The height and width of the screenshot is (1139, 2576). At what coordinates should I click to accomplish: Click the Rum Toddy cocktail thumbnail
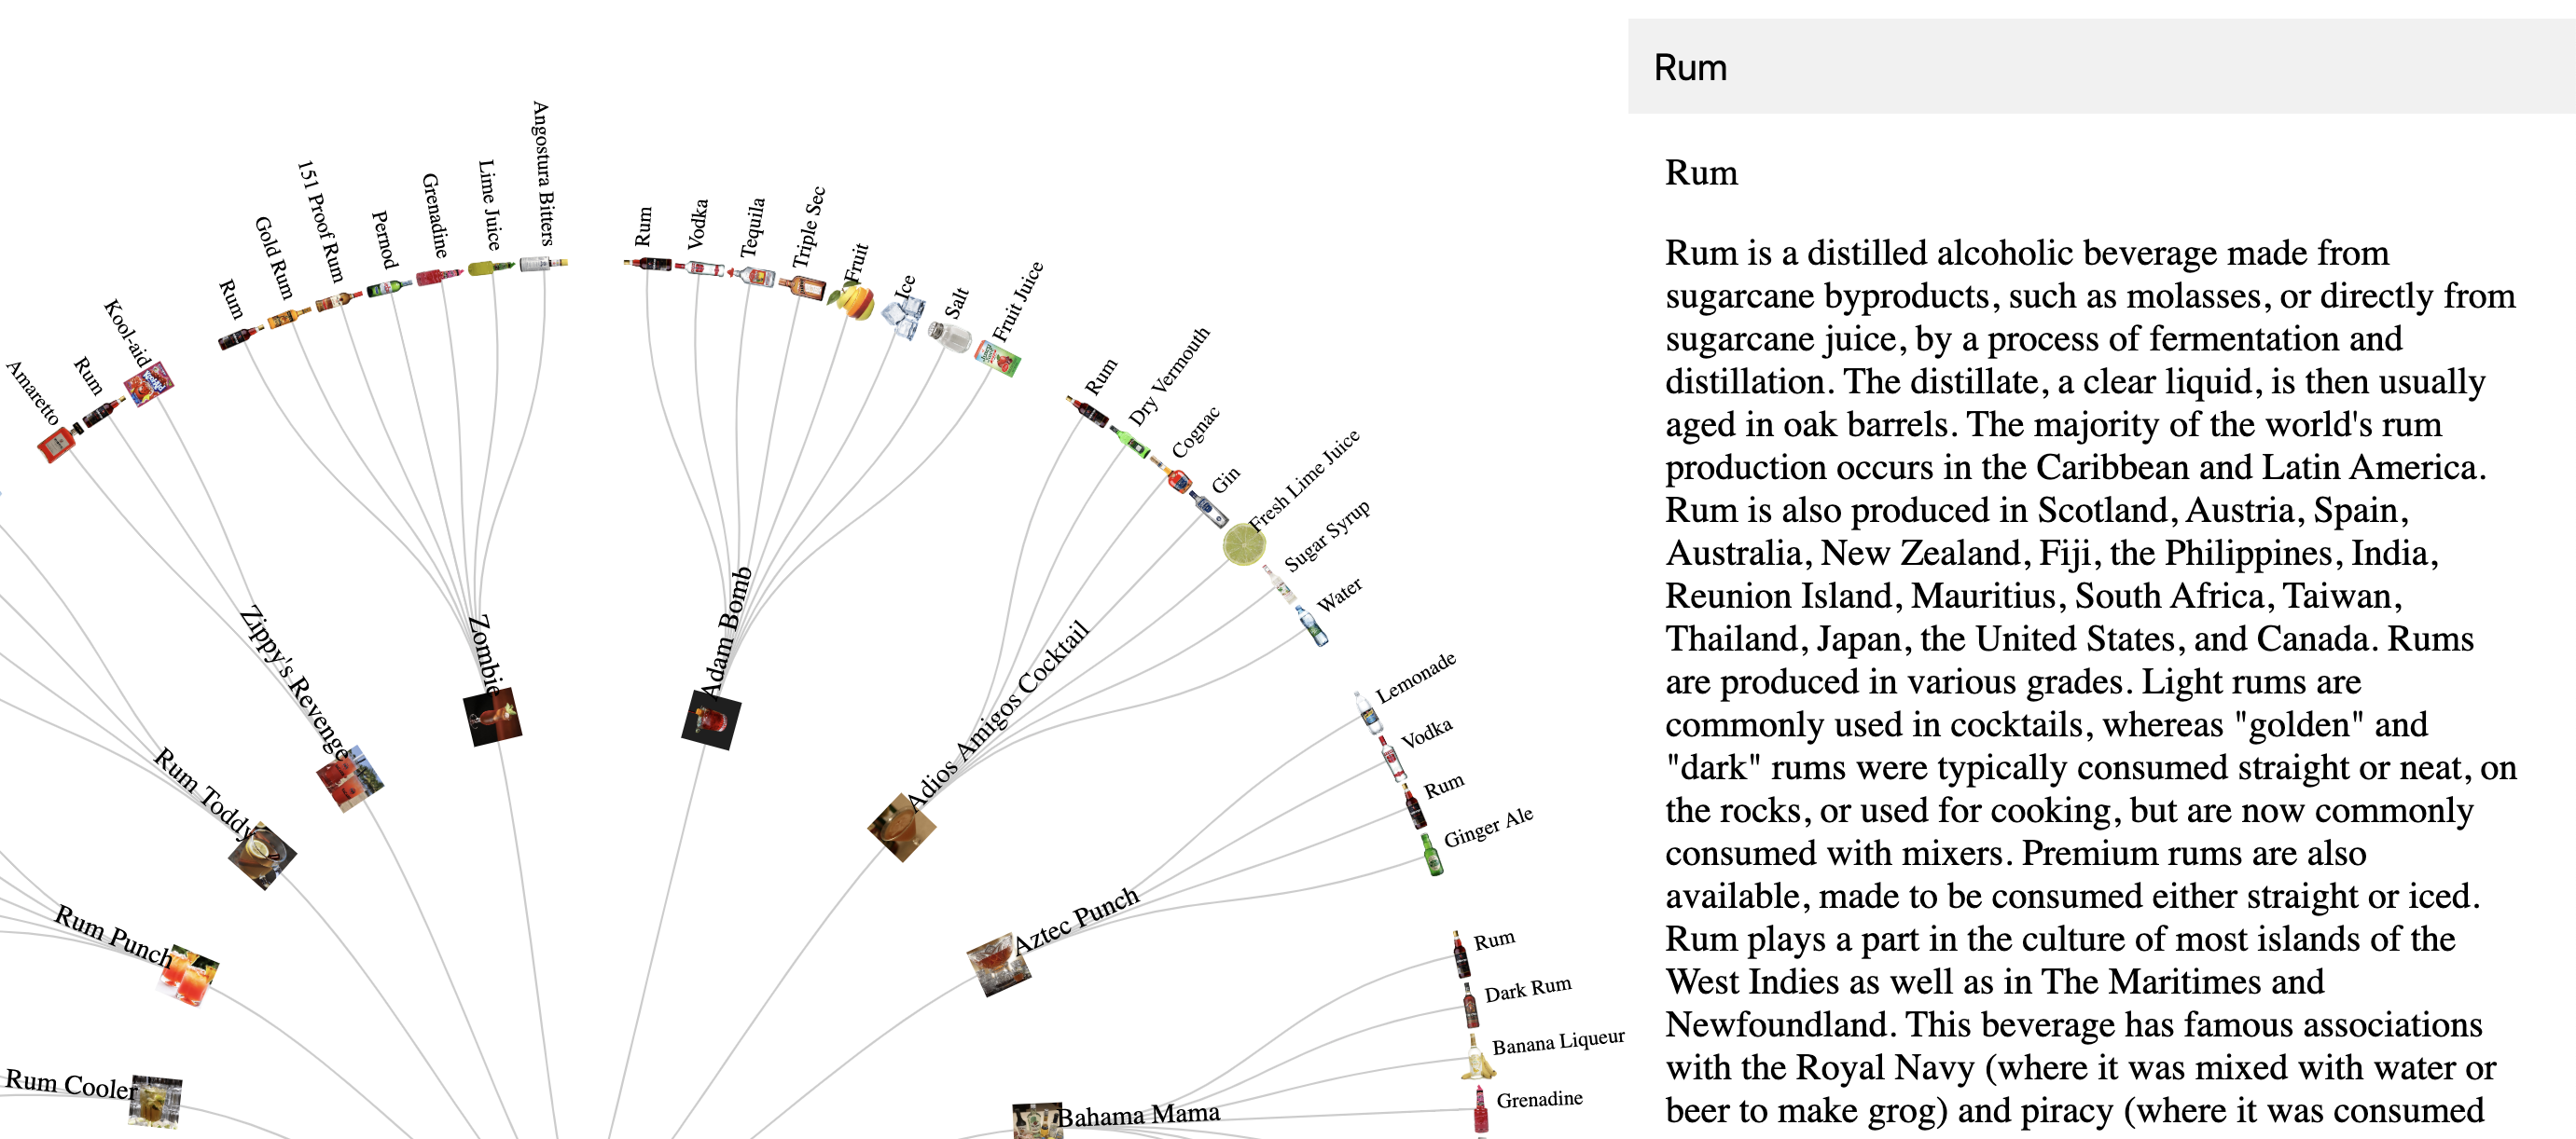coord(263,856)
